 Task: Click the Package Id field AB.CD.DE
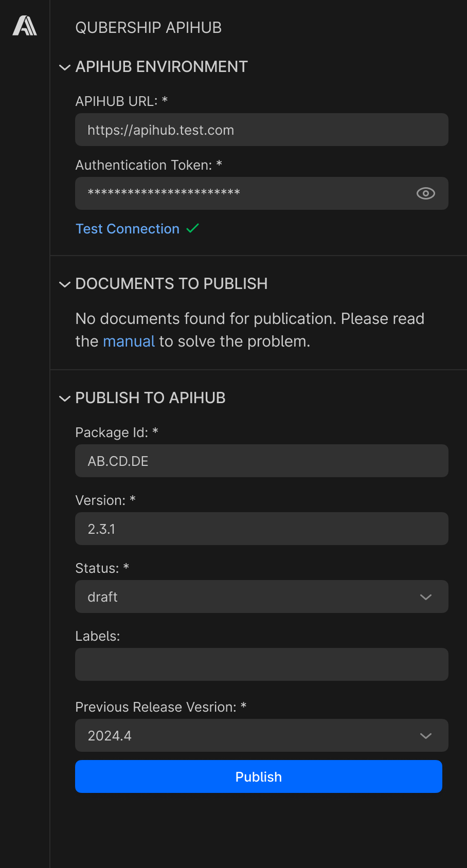coord(262,461)
